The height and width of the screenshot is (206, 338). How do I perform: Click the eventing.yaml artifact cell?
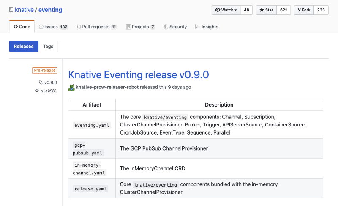[92, 125]
